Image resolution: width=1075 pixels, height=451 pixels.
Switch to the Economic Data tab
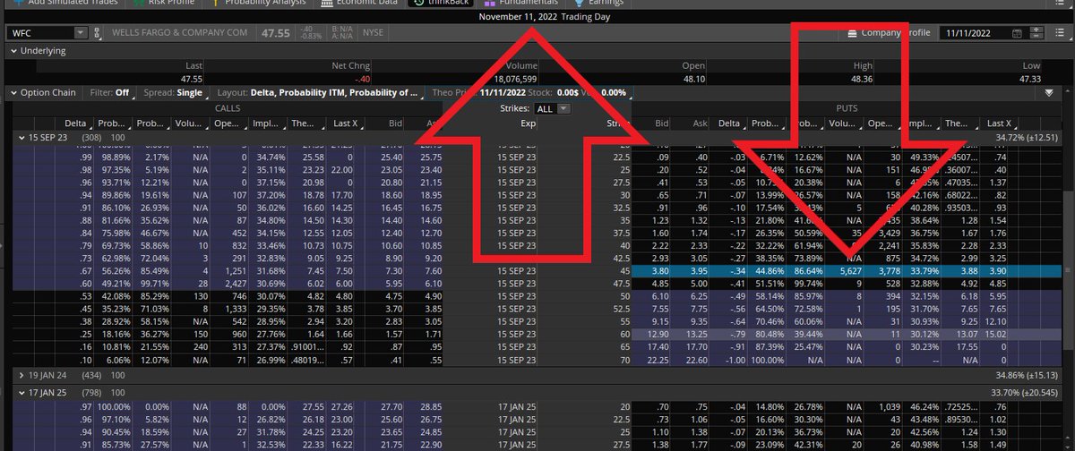point(360,4)
